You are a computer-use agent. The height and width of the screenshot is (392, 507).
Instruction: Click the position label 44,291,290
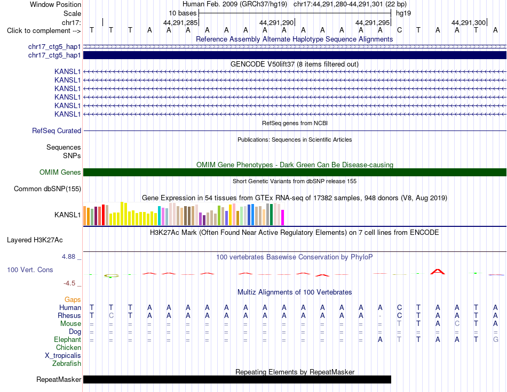pos(276,22)
